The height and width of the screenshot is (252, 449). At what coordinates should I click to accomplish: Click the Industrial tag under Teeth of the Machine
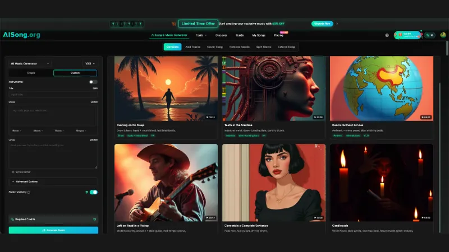pyautogui.click(x=230, y=136)
